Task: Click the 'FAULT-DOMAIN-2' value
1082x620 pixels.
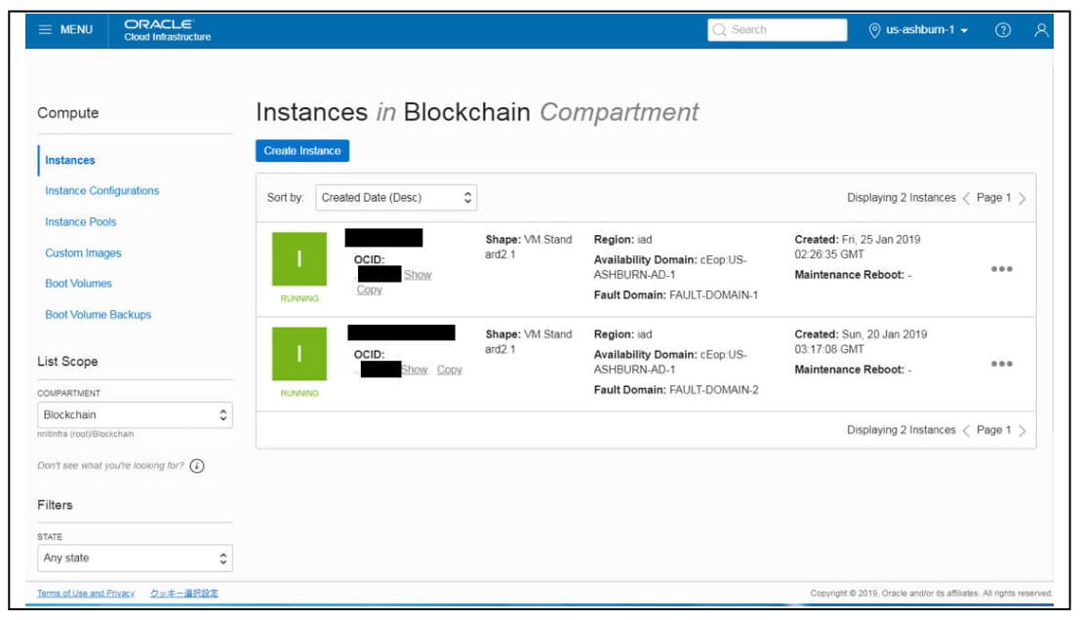Action: [713, 390]
